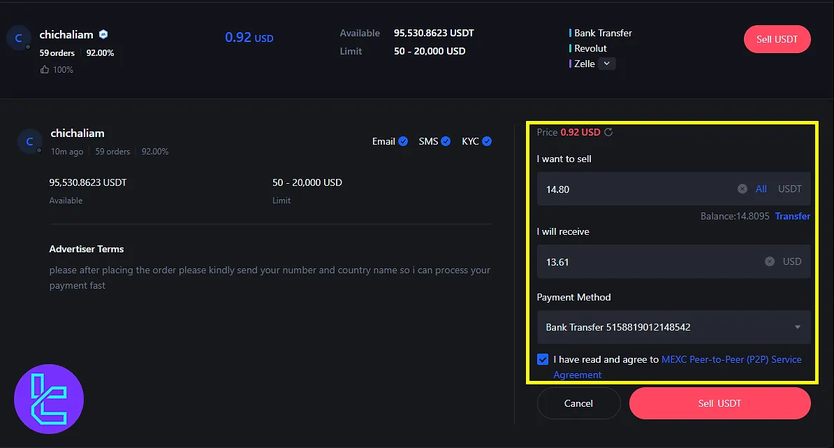The image size is (834, 448).
Task: Click chichaliam username in top listing
Action: (x=66, y=34)
